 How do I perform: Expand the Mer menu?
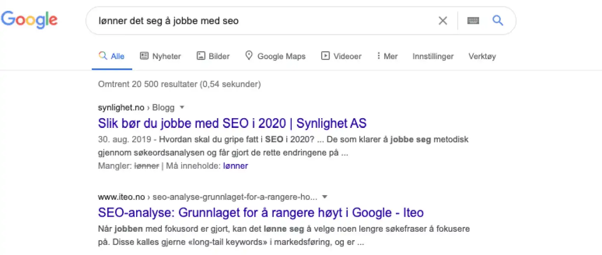(387, 56)
